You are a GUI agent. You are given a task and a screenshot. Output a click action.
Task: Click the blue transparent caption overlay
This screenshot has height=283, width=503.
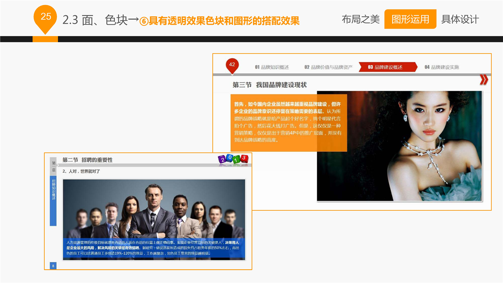154,248
